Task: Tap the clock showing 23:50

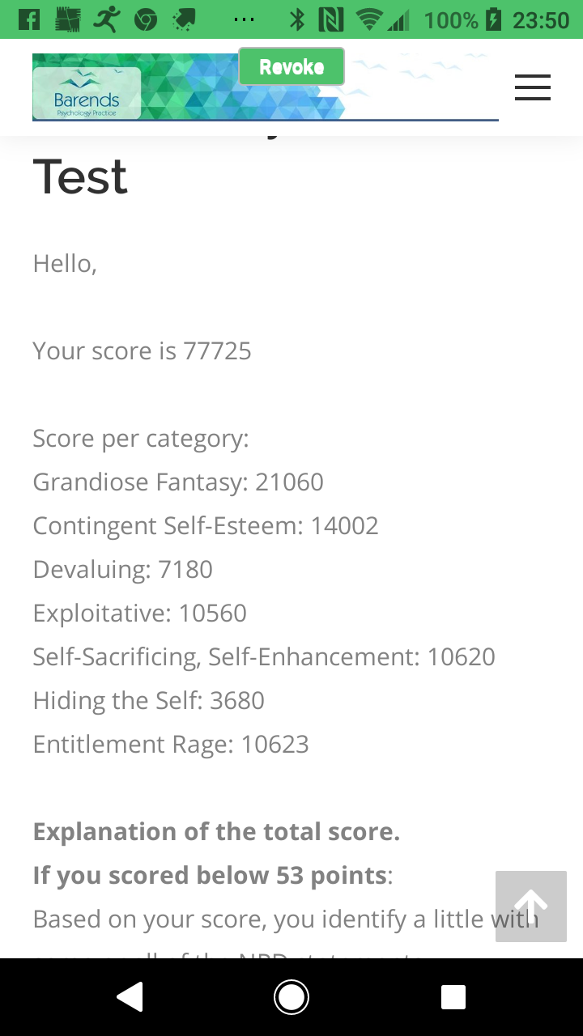Action: coord(541,19)
